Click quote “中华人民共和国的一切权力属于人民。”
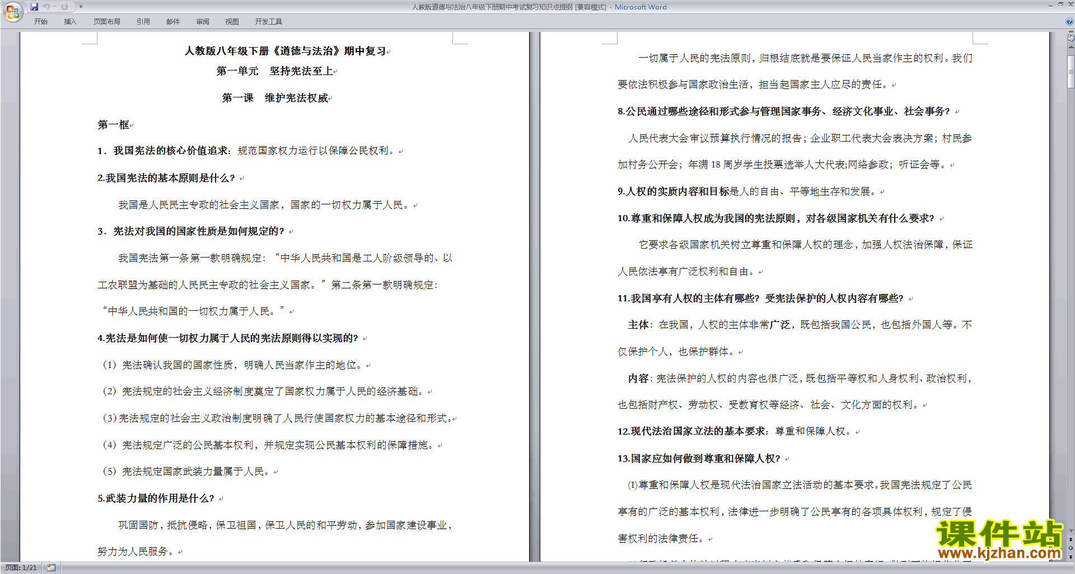 194,311
